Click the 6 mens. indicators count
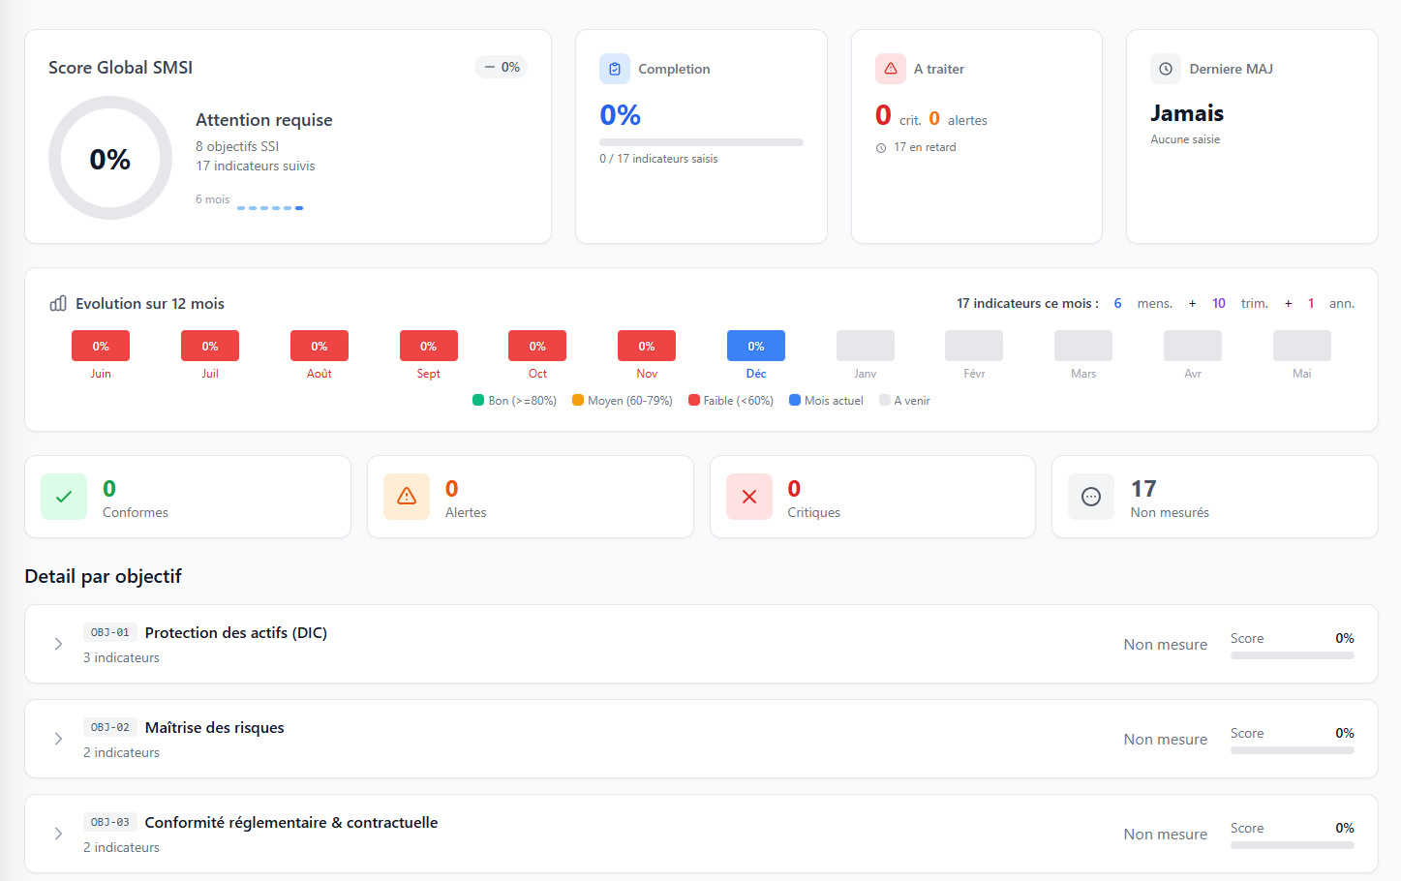This screenshot has height=881, width=1401. pos(1117,304)
